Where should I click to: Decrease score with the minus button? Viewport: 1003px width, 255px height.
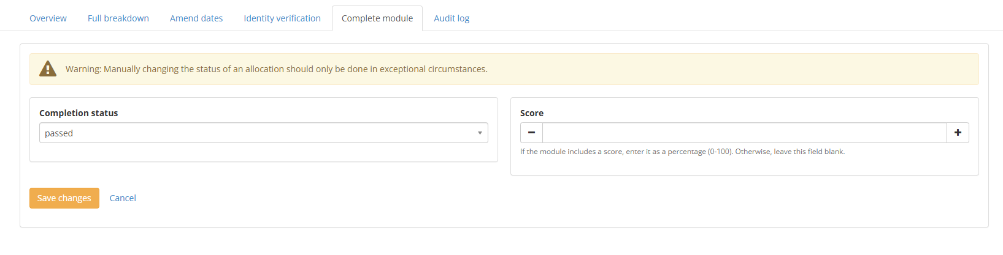pyautogui.click(x=531, y=133)
